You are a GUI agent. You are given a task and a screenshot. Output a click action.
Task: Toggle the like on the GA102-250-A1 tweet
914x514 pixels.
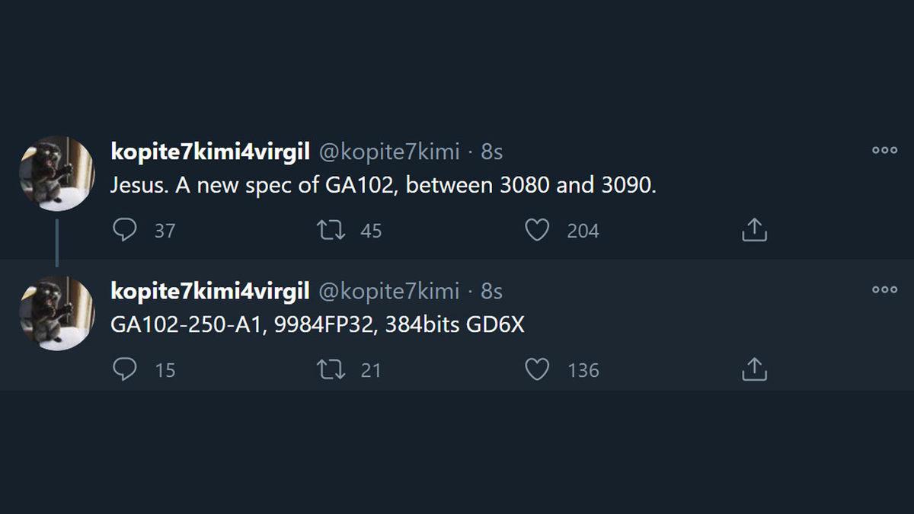538,369
